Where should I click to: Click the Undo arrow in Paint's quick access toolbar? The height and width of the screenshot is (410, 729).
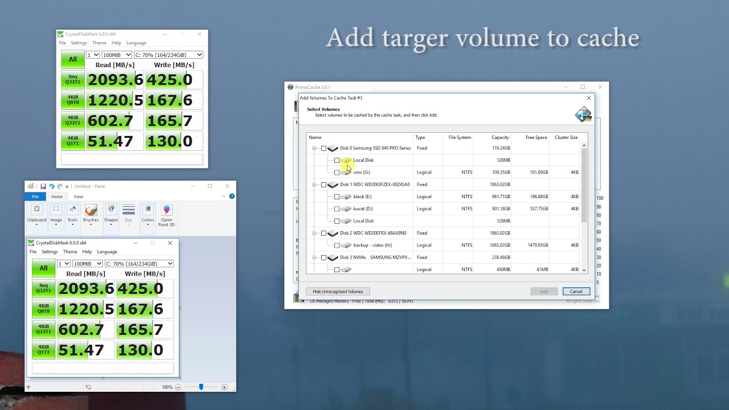pos(51,186)
